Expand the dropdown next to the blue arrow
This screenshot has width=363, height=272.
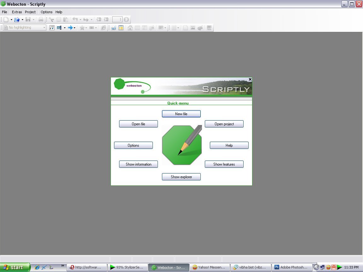[x=75, y=28]
